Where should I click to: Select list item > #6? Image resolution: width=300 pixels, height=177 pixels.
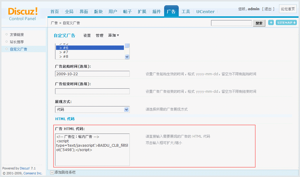(x=90, y=48)
